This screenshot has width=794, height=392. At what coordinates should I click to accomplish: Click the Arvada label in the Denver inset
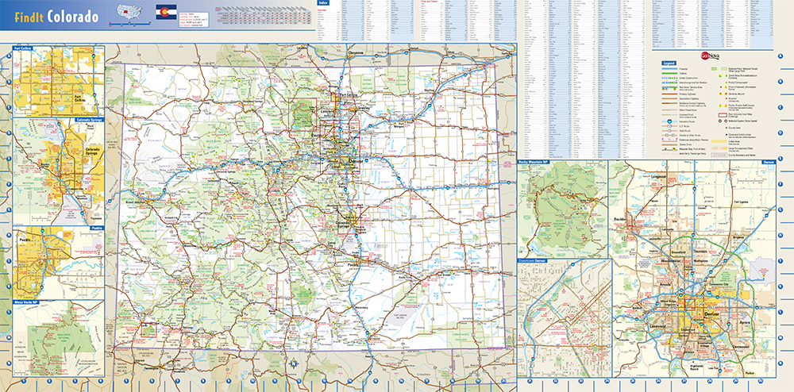[x=665, y=284]
